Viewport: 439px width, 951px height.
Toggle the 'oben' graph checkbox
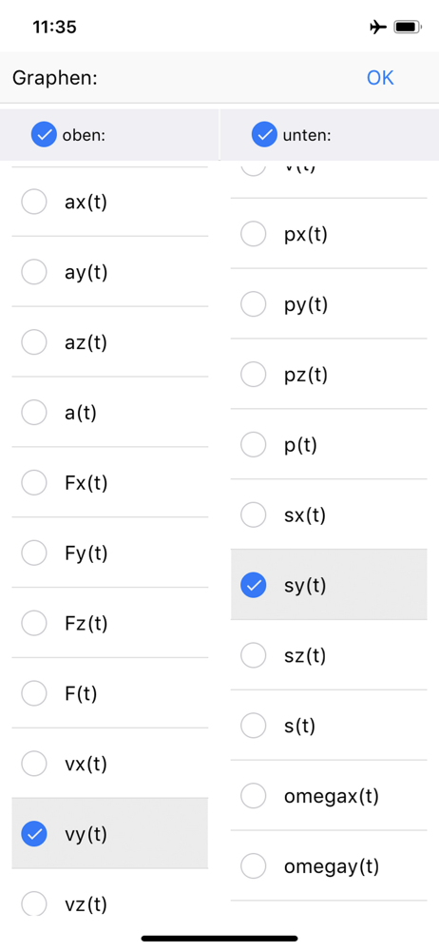44,135
